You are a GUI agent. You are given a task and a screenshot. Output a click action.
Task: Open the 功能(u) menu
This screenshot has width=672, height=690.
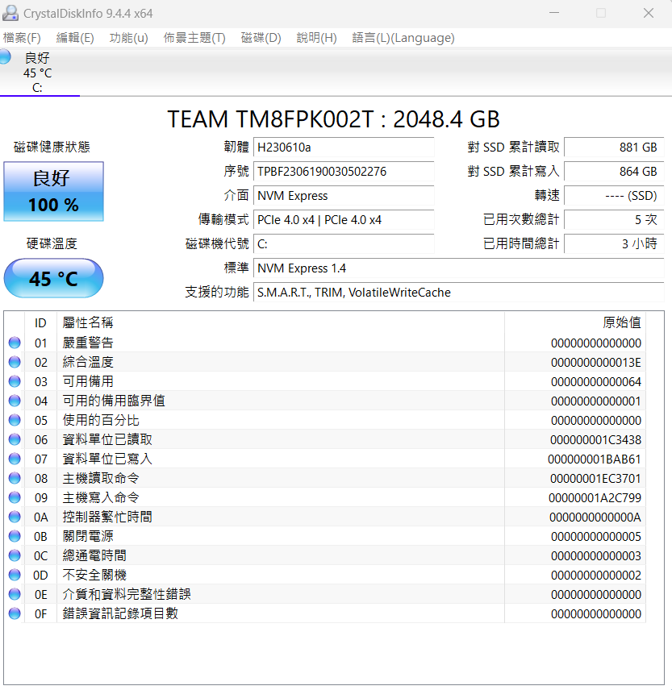tap(128, 38)
